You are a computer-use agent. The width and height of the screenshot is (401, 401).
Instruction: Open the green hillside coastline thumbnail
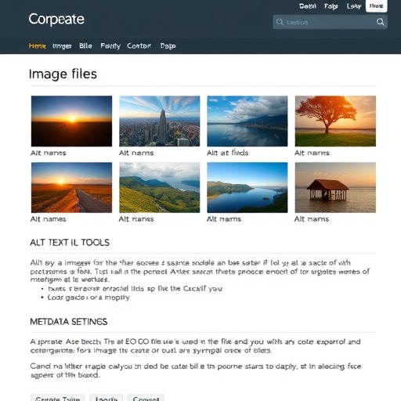pos(160,187)
